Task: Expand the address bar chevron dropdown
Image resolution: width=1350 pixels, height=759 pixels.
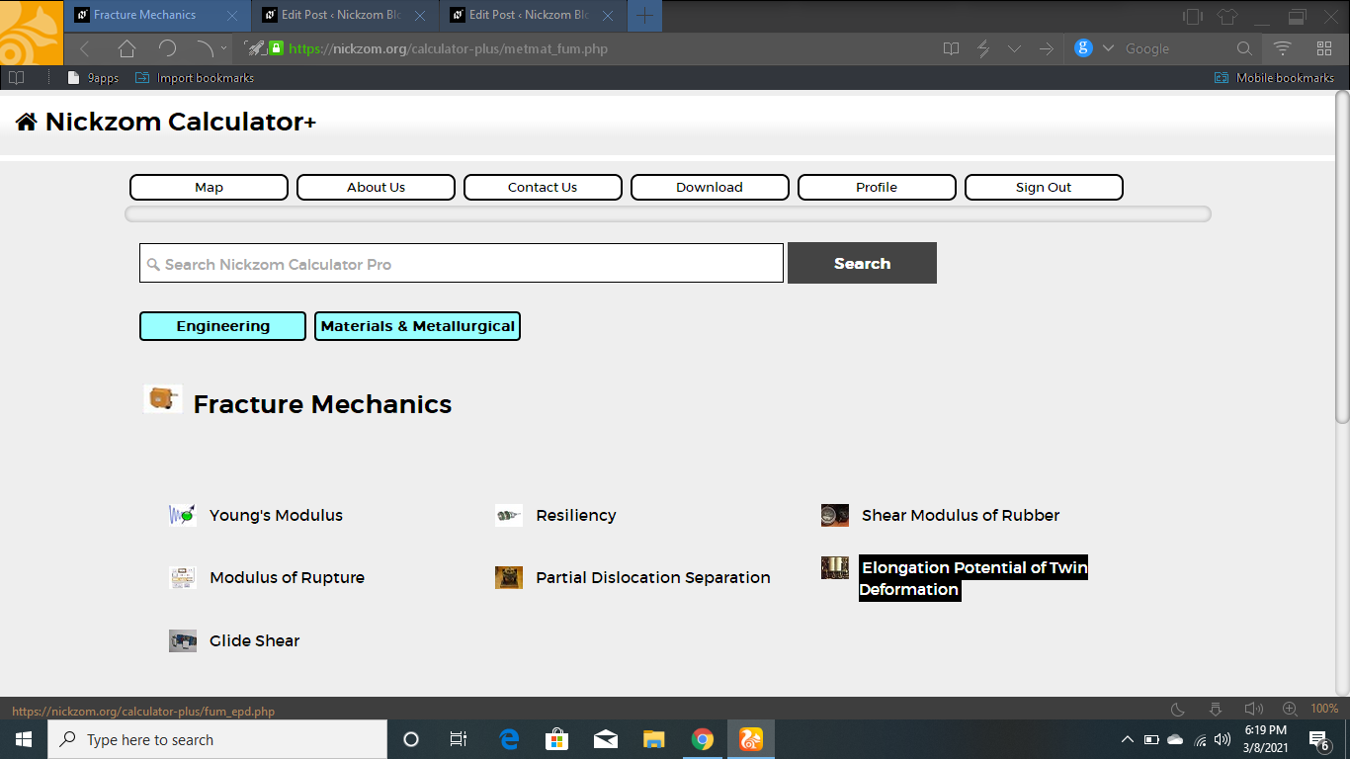Action: [x=1015, y=48]
